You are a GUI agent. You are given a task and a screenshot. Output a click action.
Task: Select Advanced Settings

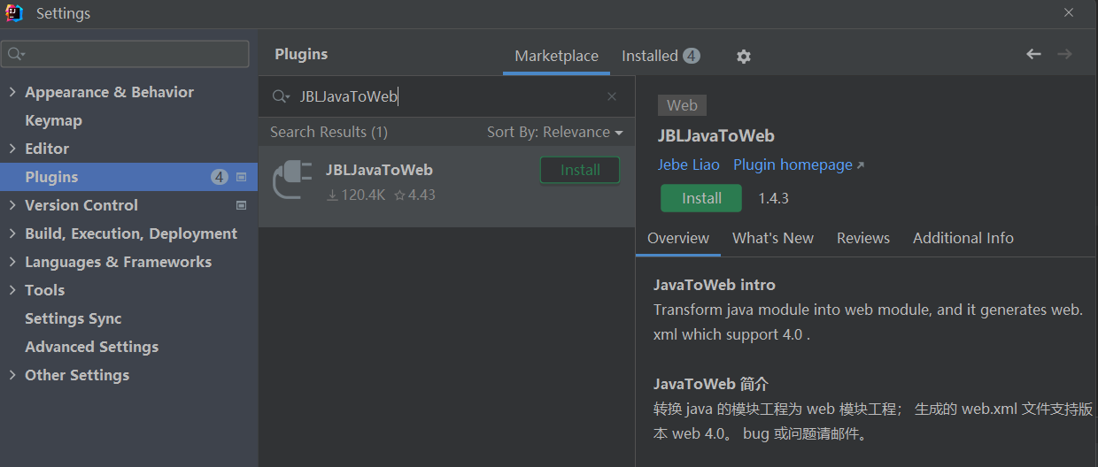92,347
